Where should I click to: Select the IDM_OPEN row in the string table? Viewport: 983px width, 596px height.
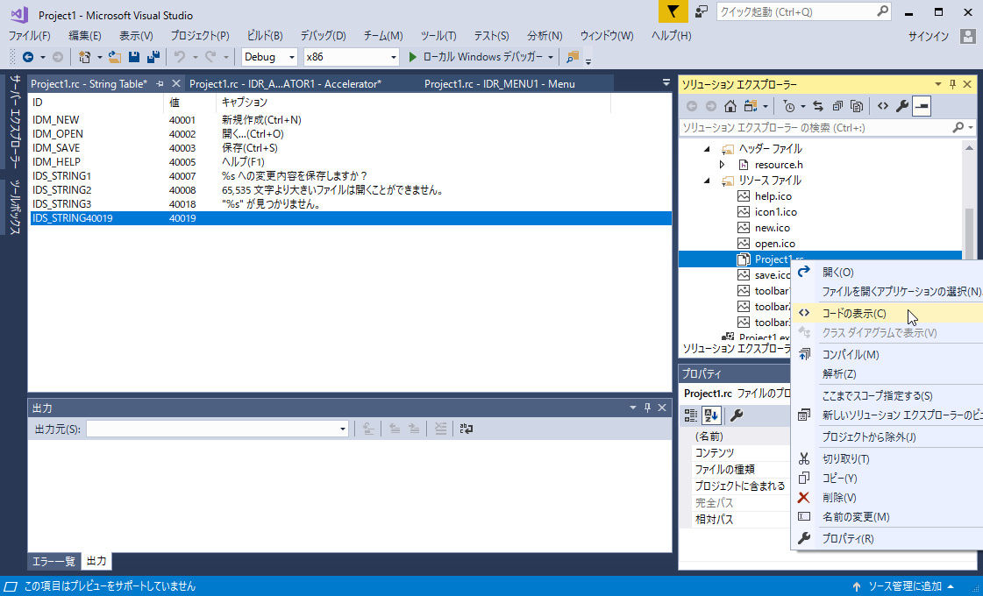point(350,134)
